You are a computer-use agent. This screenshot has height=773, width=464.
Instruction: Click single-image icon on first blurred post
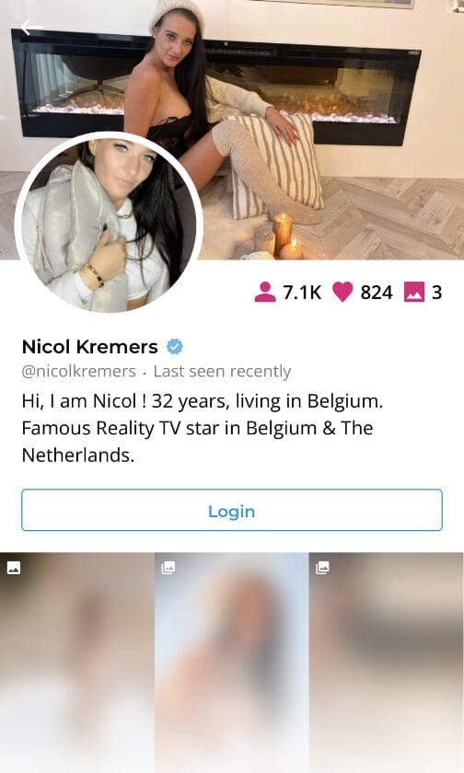pos(14,568)
